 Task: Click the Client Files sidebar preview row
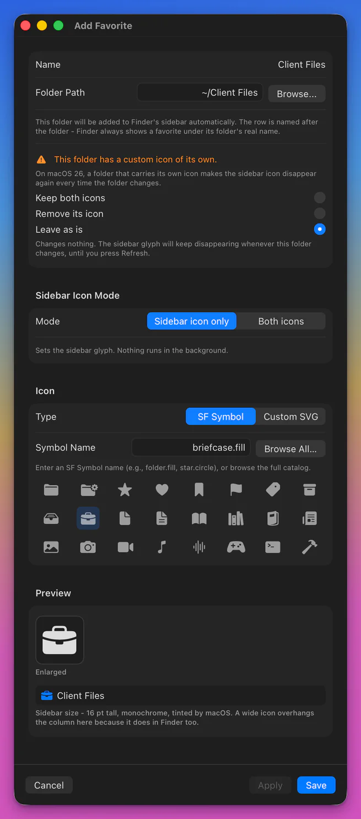pos(180,695)
